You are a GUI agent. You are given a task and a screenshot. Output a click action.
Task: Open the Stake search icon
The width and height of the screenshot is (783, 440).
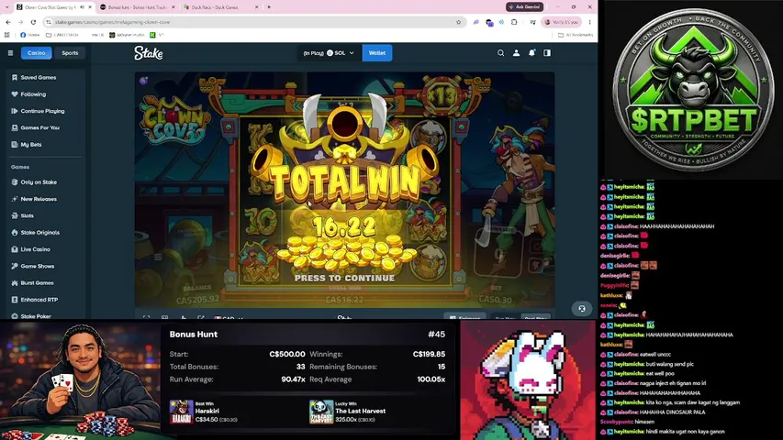tap(500, 53)
